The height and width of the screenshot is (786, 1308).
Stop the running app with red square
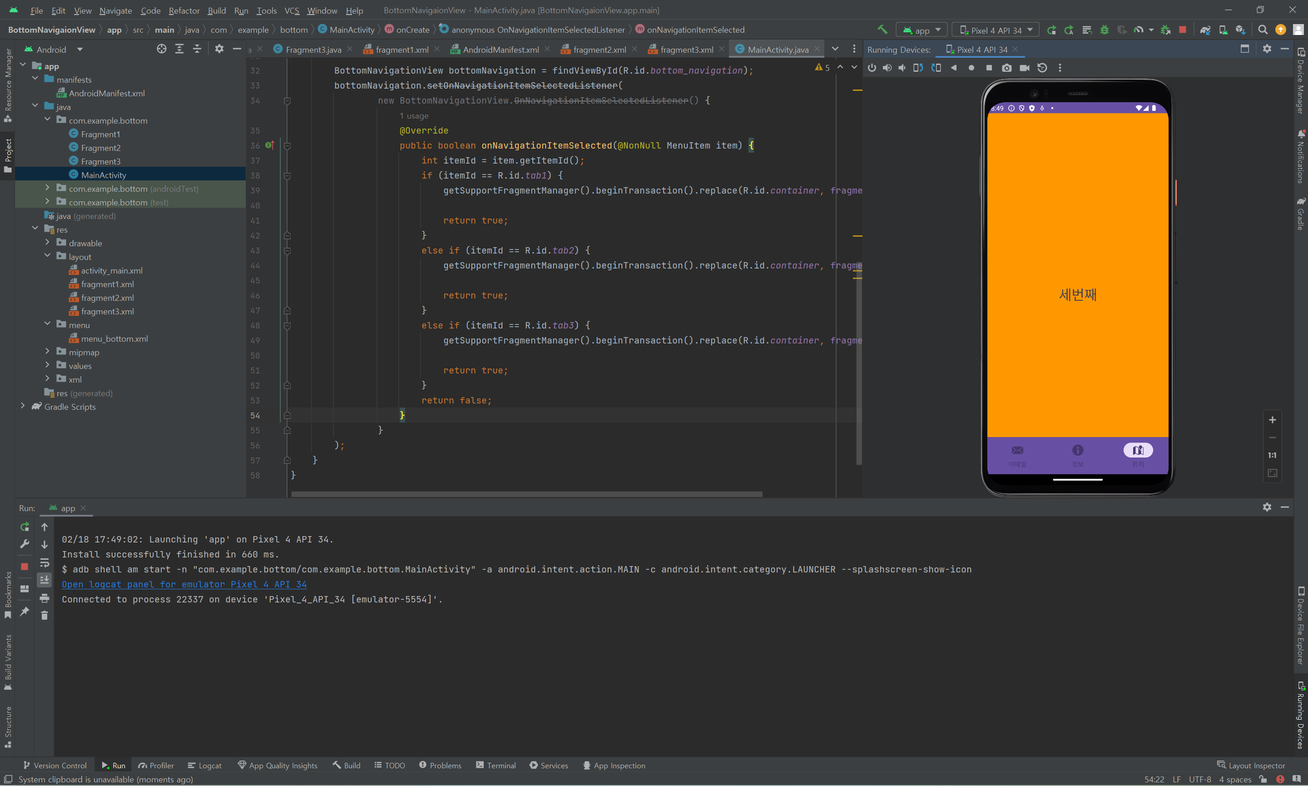tap(1183, 30)
